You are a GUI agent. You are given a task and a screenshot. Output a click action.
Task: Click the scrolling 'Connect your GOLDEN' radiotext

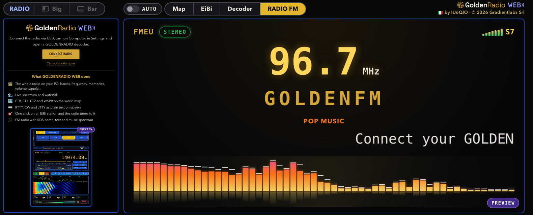[x=434, y=139]
